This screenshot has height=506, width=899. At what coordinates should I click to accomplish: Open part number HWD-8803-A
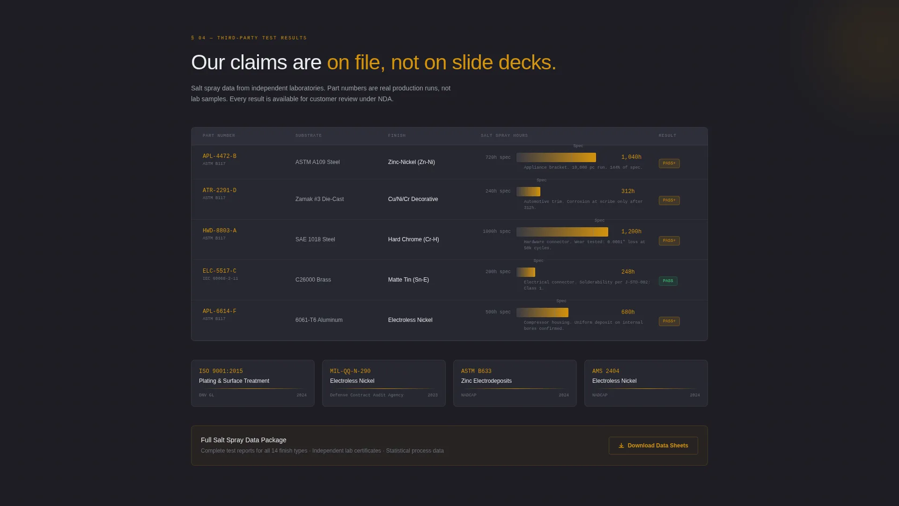pos(220,231)
